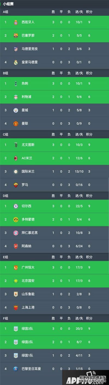Click the 多特蒙德 yellow badge

(x=16, y=219)
